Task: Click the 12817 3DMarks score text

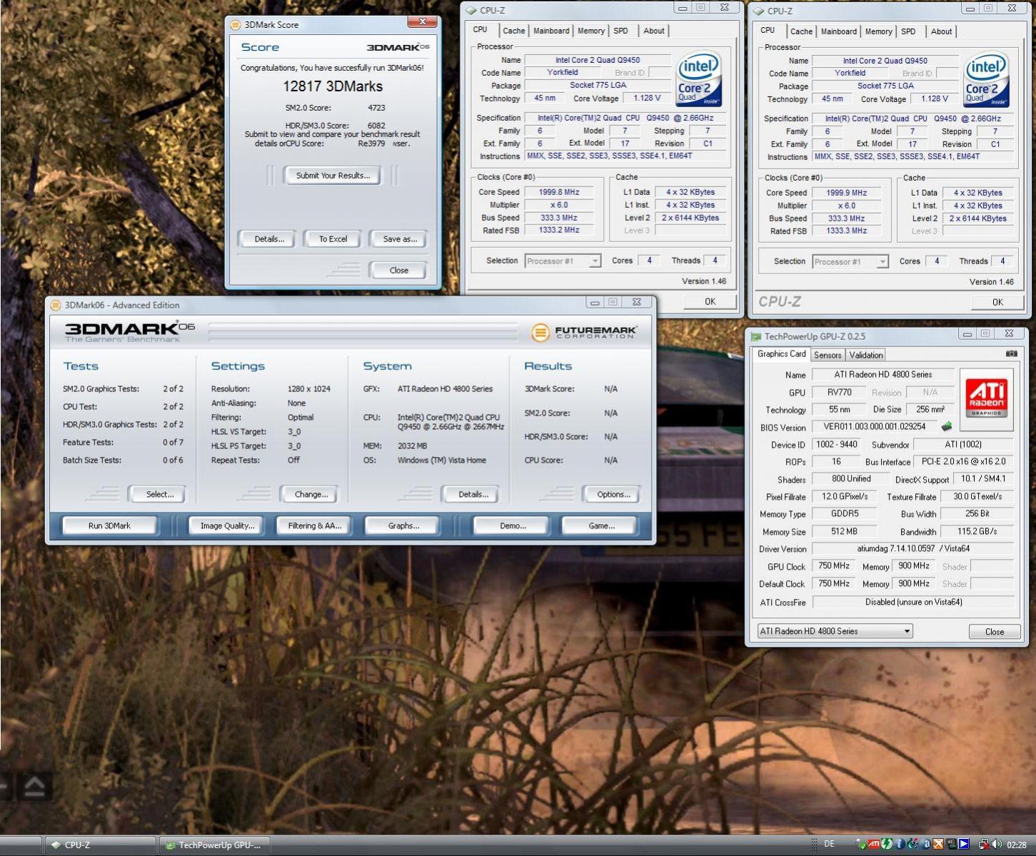Action: (333, 86)
